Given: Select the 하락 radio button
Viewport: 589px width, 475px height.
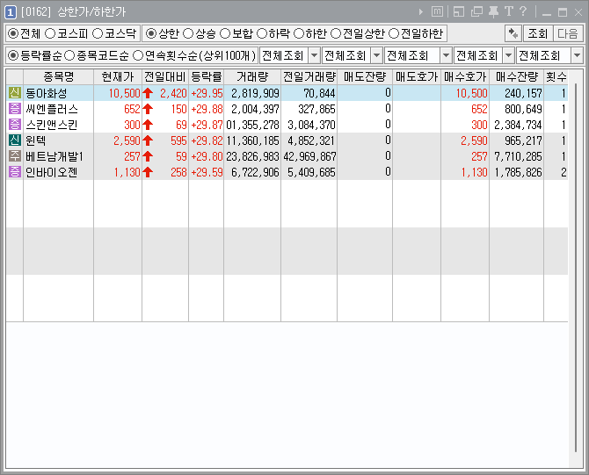Looking at the screenshot, I should click(261, 33).
